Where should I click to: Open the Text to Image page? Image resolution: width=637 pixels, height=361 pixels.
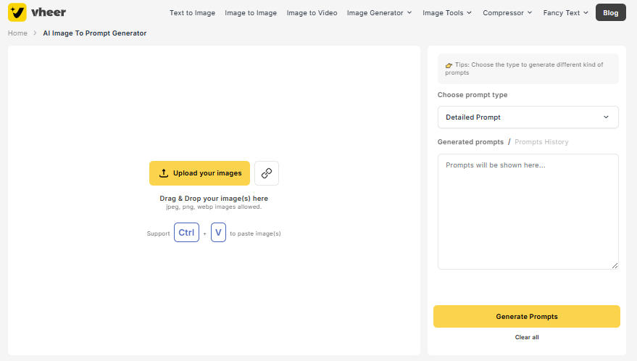click(192, 12)
